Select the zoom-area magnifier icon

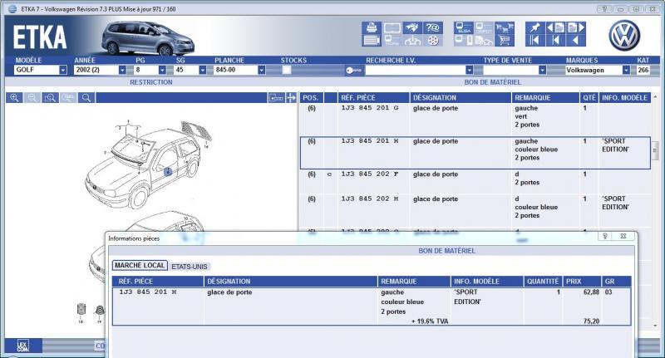tap(50, 98)
